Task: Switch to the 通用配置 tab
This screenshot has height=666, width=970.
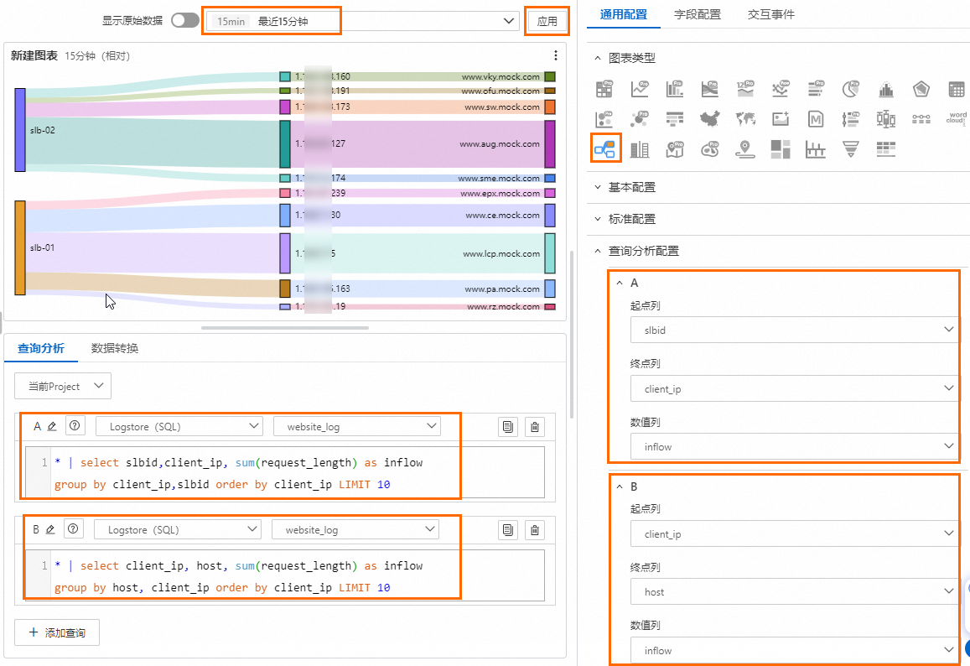Action: coord(624,14)
